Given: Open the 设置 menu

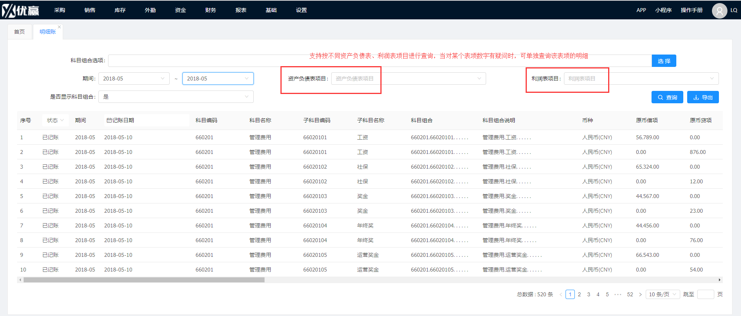Looking at the screenshot, I should coord(301,10).
